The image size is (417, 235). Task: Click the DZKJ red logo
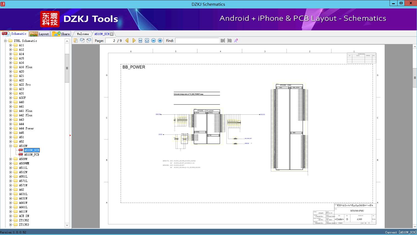click(x=50, y=19)
